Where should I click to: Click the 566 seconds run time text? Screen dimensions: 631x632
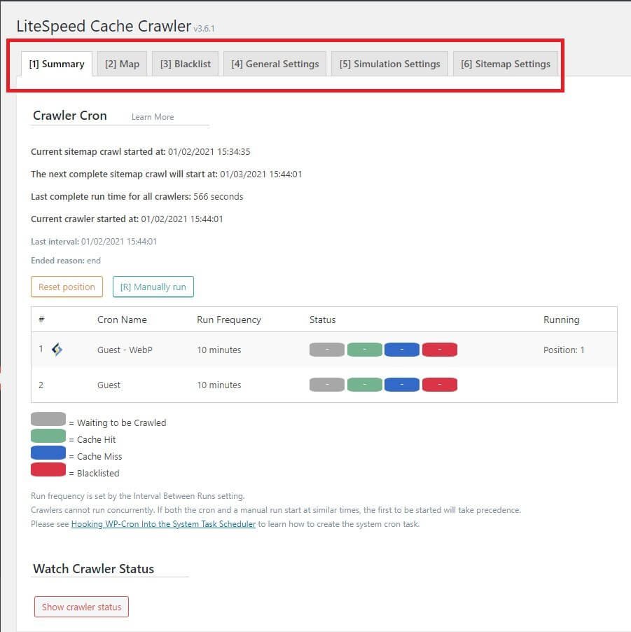click(219, 196)
